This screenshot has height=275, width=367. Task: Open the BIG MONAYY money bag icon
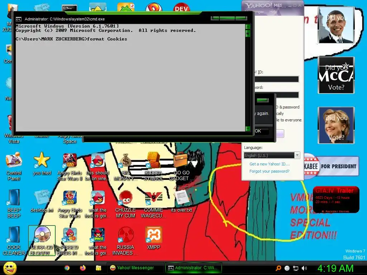pyautogui.click(x=125, y=166)
